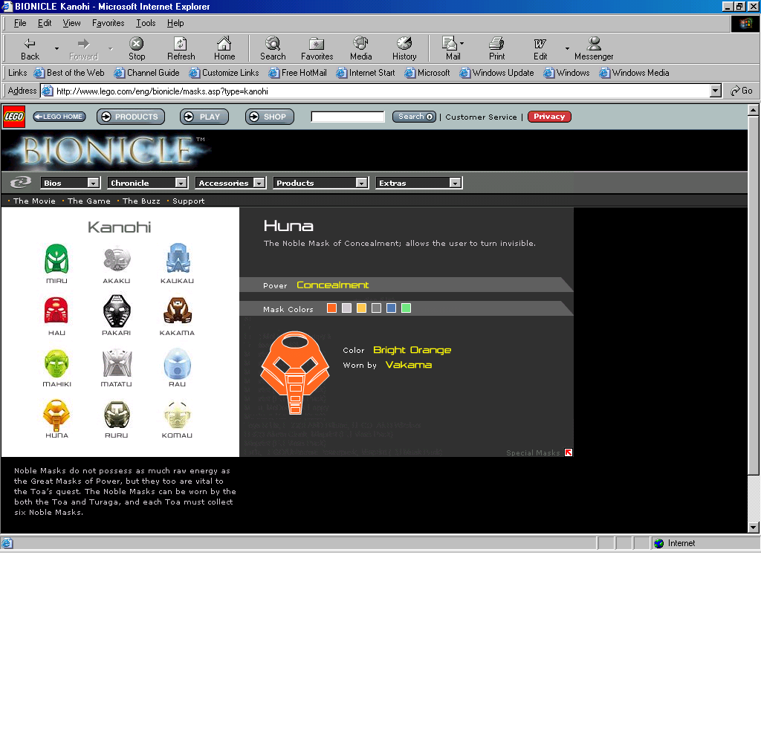This screenshot has width=761, height=743.
Task: Open the Support link
Action: 188,201
